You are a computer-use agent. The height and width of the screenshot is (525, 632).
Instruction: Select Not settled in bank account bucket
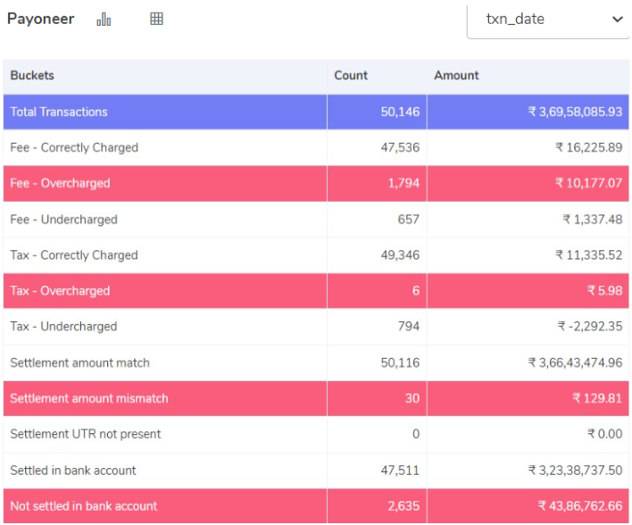point(83,506)
